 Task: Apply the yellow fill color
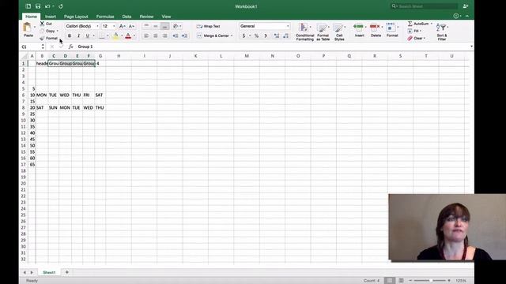115,35
